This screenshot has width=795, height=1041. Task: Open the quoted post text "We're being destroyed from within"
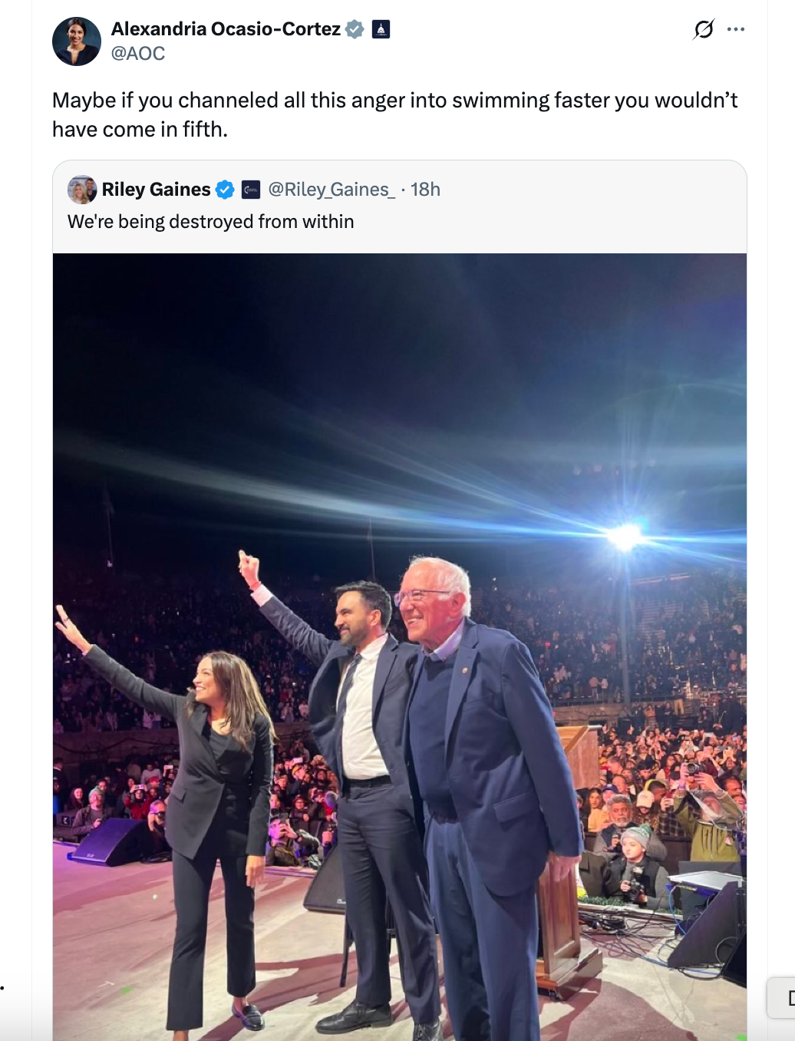coord(211,222)
